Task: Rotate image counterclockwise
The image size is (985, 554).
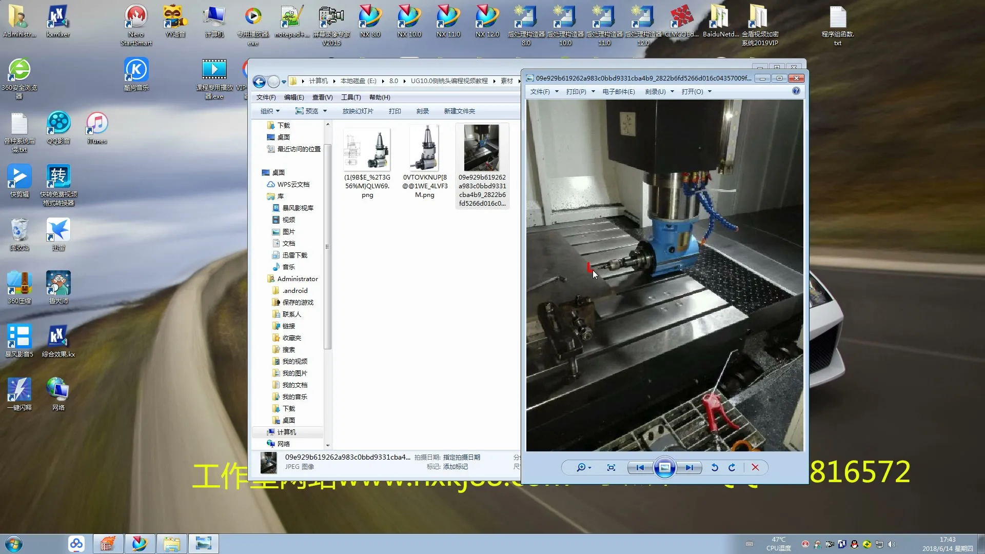Action: pyautogui.click(x=714, y=467)
